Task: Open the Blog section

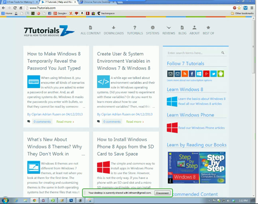Action: [182, 30]
